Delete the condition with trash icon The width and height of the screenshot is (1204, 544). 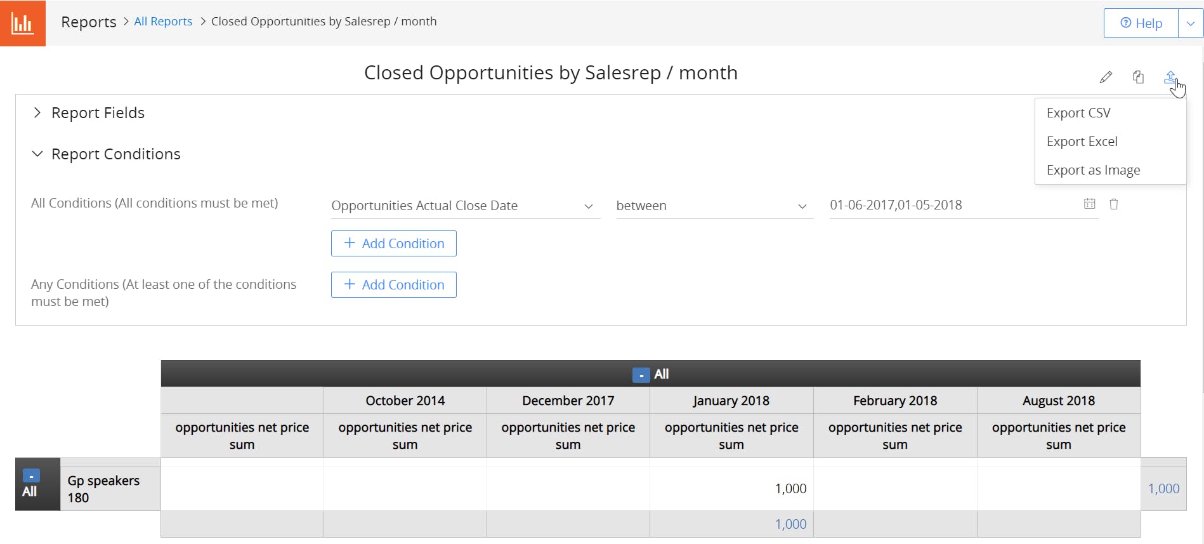click(1114, 204)
